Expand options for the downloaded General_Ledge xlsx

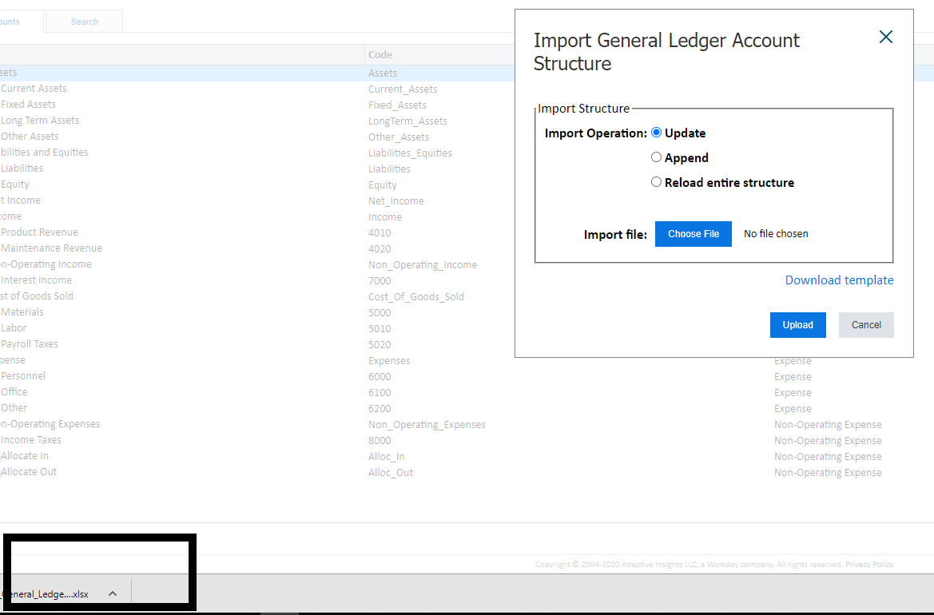pos(112,593)
